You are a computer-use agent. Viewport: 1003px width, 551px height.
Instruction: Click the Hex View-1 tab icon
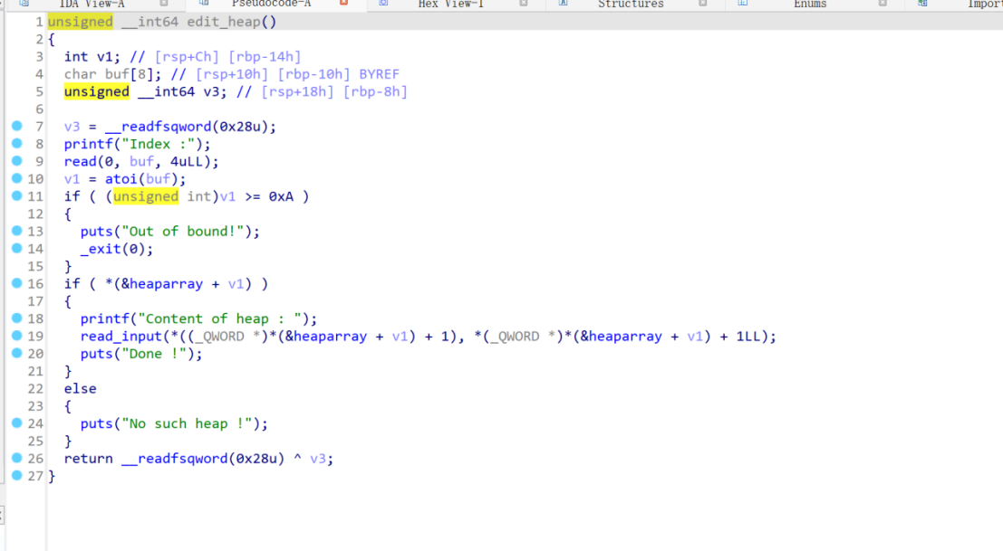click(383, 4)
